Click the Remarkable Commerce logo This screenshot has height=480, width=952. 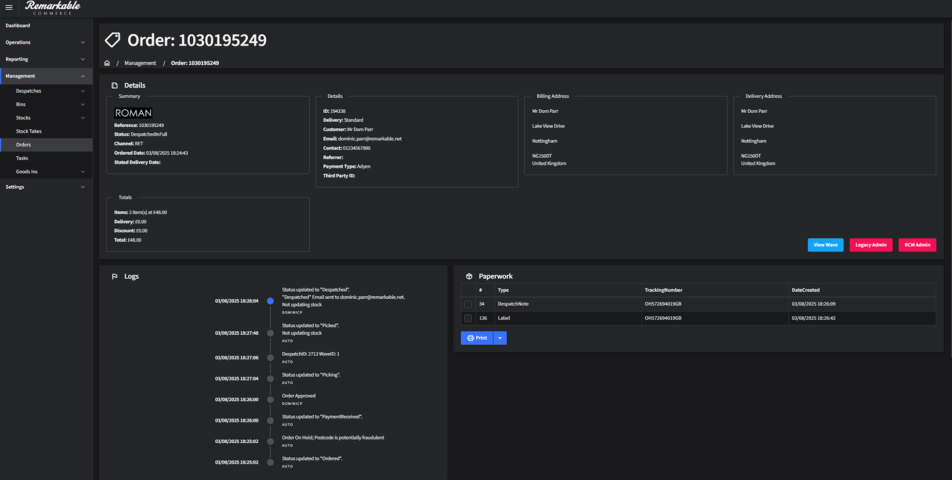[x=52, y=7]
